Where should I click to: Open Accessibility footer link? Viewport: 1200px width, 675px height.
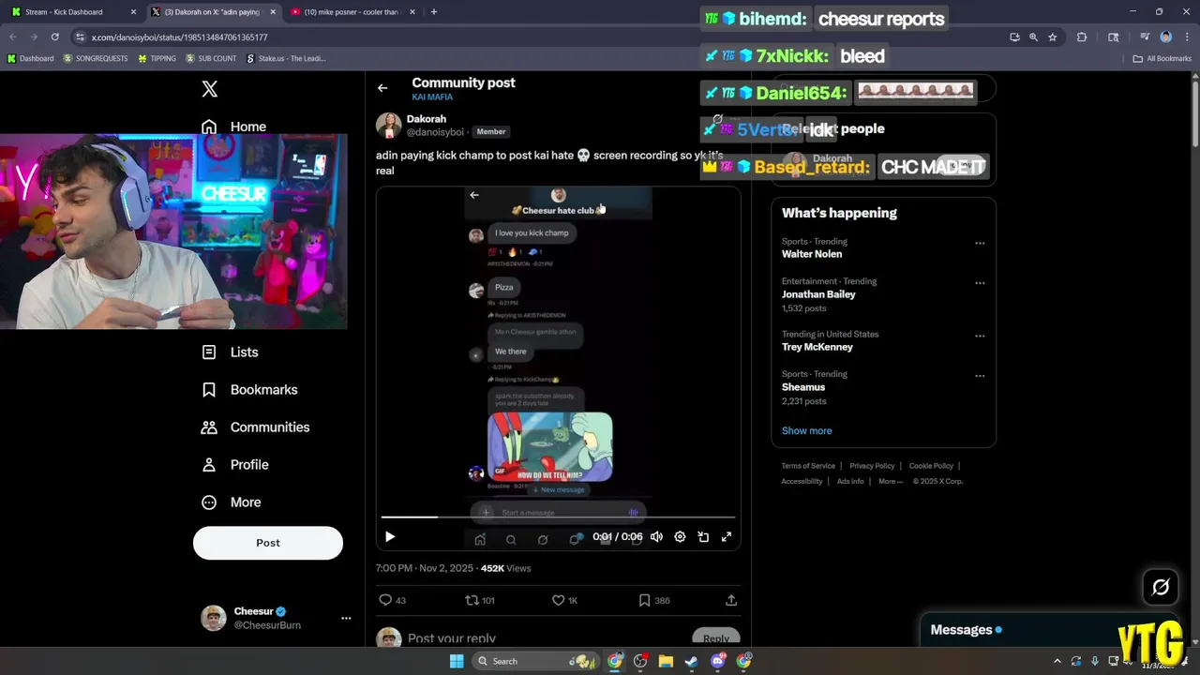click(x=802, y=482)
